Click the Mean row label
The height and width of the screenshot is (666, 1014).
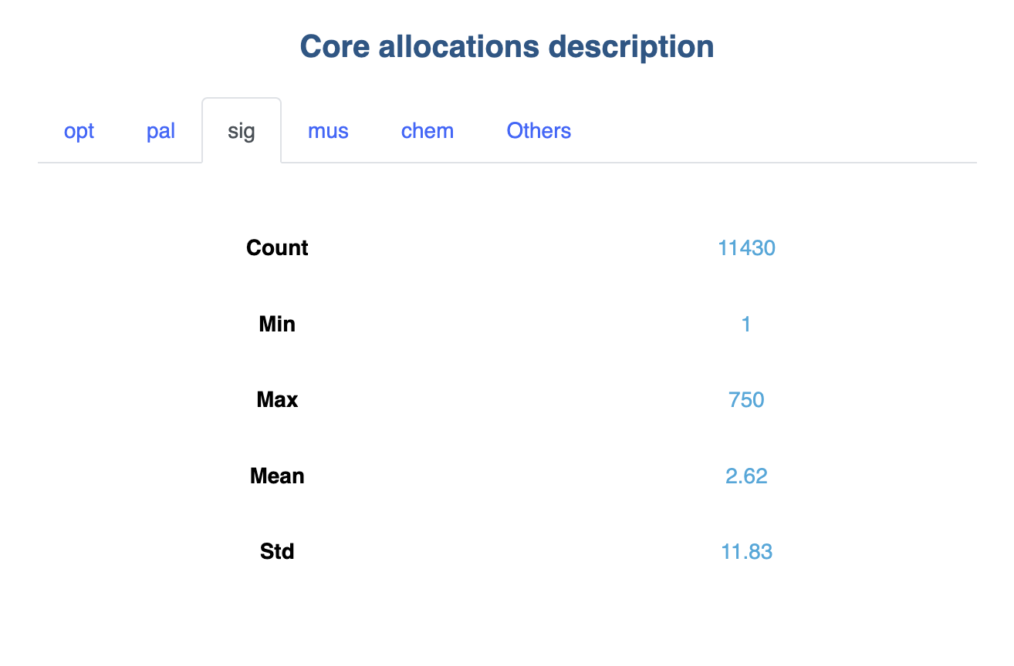(x=277, y=476)
